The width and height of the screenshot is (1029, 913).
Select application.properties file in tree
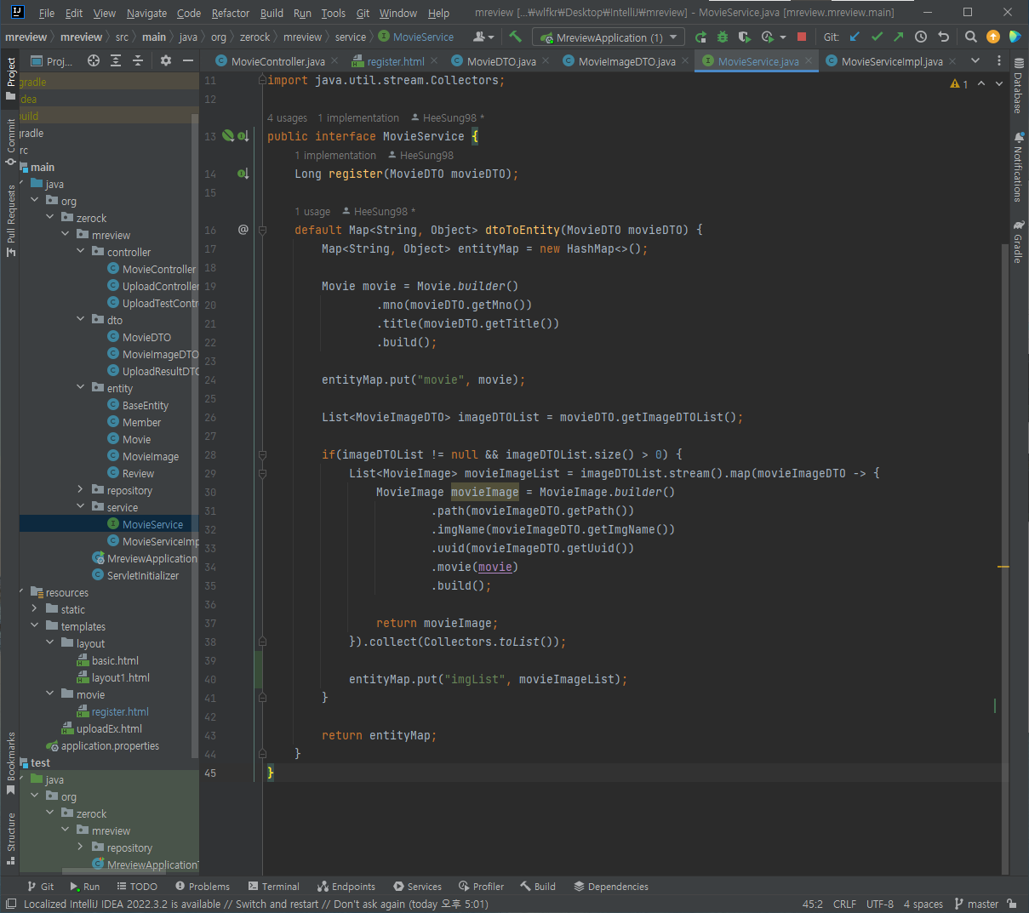tap(110, 745)
